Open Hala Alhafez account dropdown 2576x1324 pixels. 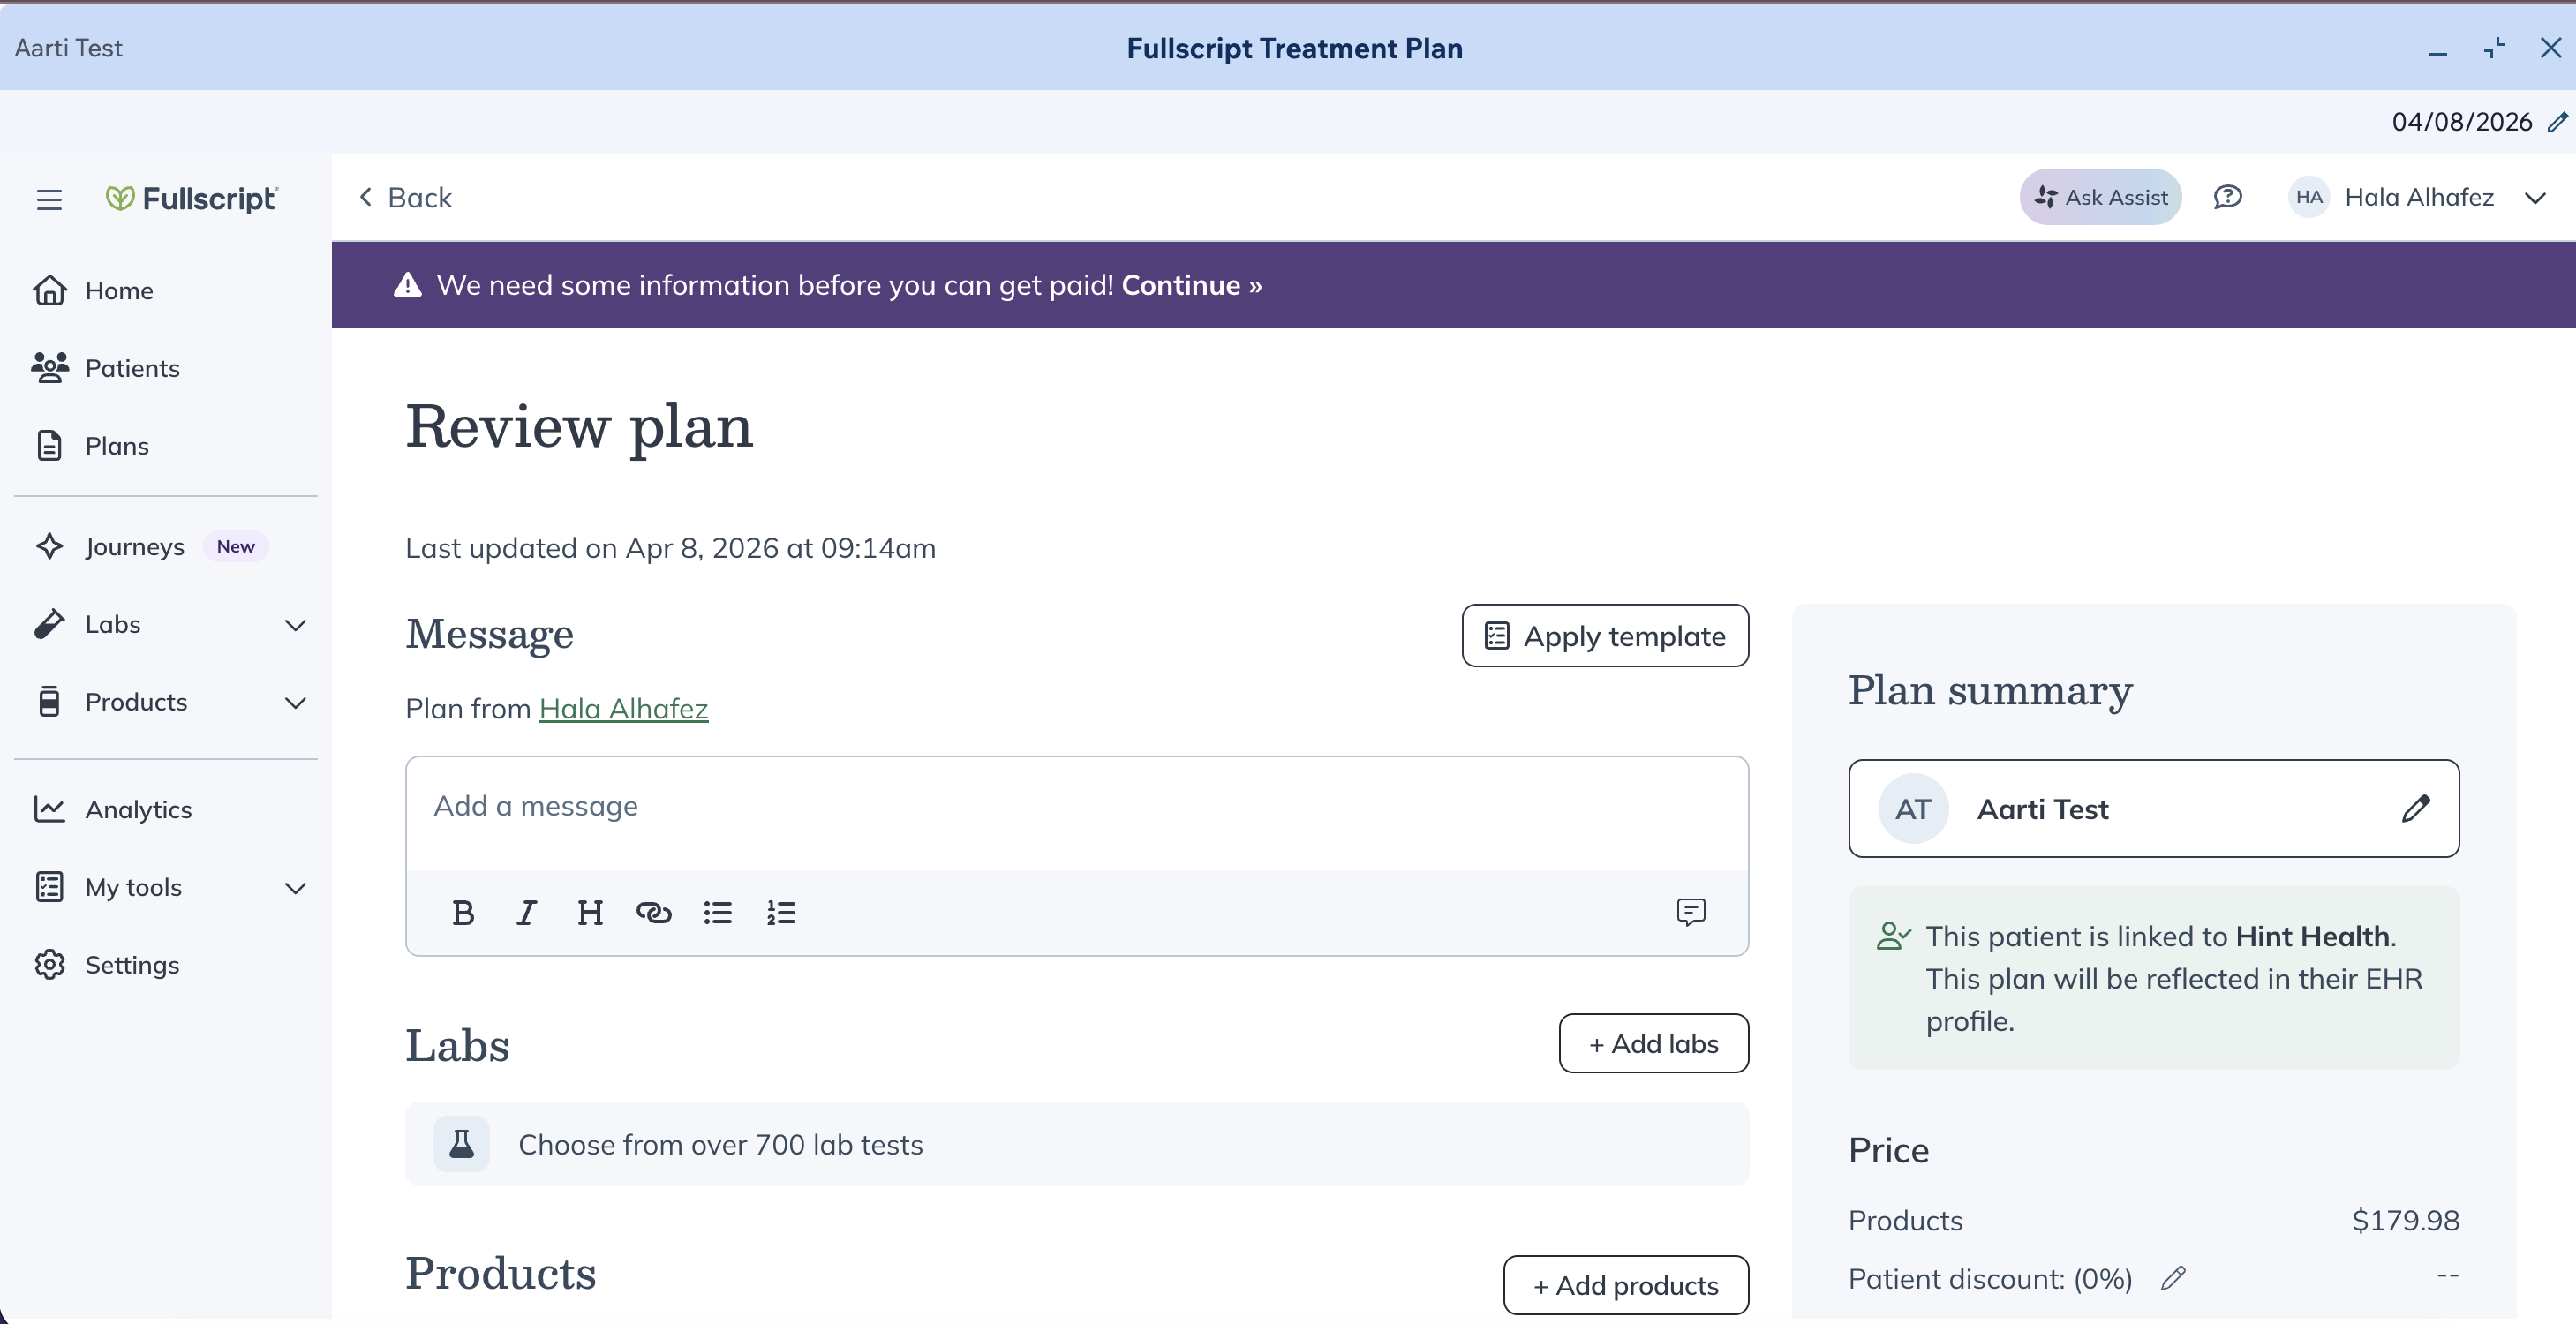tap(2535, 198)
